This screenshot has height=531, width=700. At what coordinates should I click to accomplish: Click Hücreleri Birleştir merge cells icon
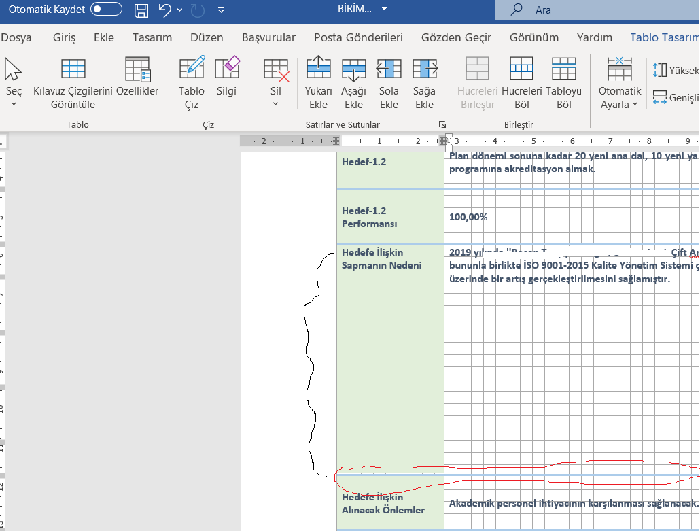(x=478, y=68)
